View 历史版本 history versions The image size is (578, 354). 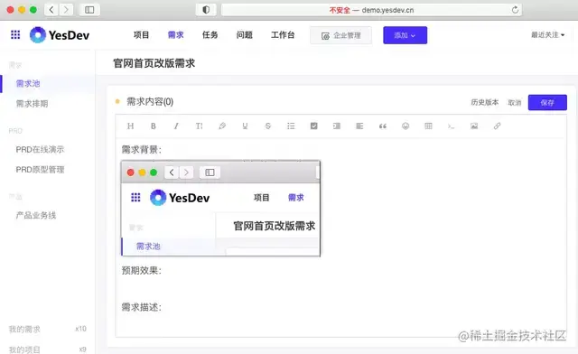click(485, 102)
